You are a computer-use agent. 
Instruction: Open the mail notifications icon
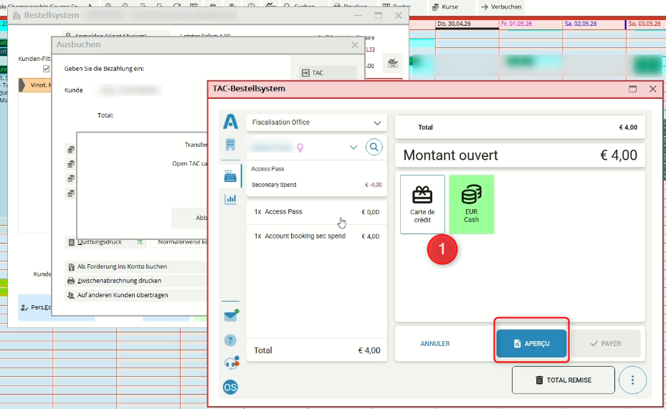230,316
